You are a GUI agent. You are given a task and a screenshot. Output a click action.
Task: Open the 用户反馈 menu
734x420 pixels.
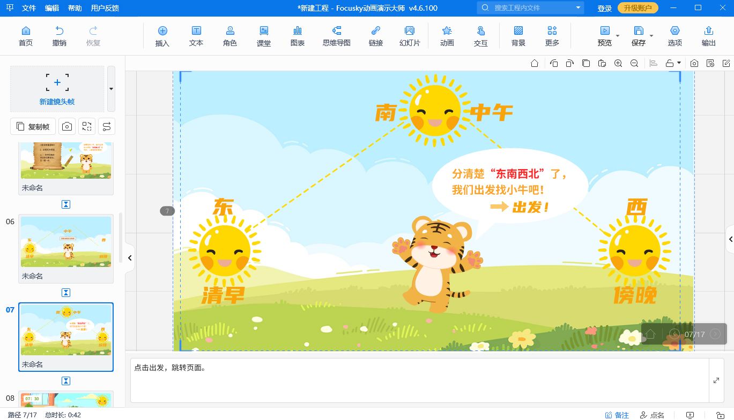click(105, 8)
